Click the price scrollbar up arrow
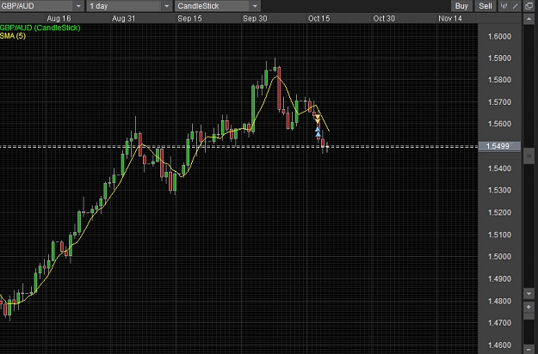Image resolution: width=538 pixels, height=354 pixels. [529, 19]
